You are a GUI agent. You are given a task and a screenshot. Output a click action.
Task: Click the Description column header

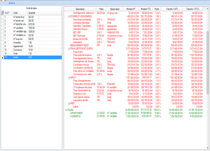click(80, 9)
